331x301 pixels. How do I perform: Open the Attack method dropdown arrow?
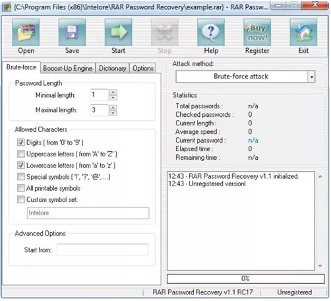pos(311,77)
